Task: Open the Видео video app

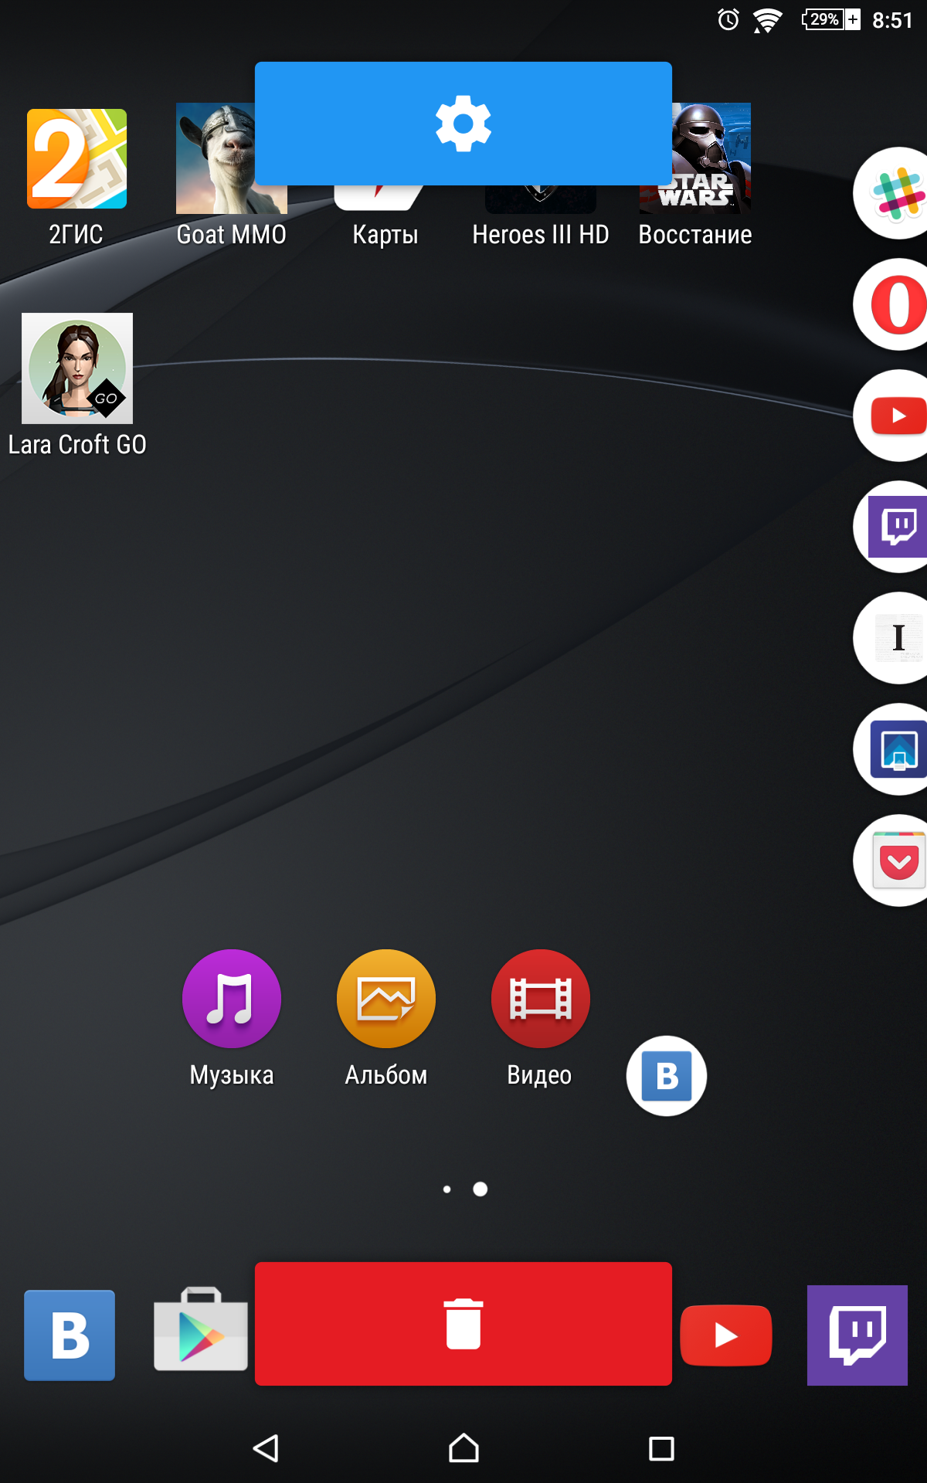Action: (540, 998)
